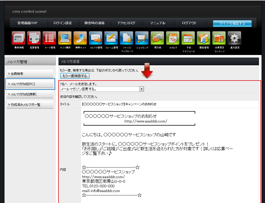Image resolution: width=265 pixels, height=203 pixels.
Task: Click the ショッピング cart icon
Action: (x=142, y=38)
